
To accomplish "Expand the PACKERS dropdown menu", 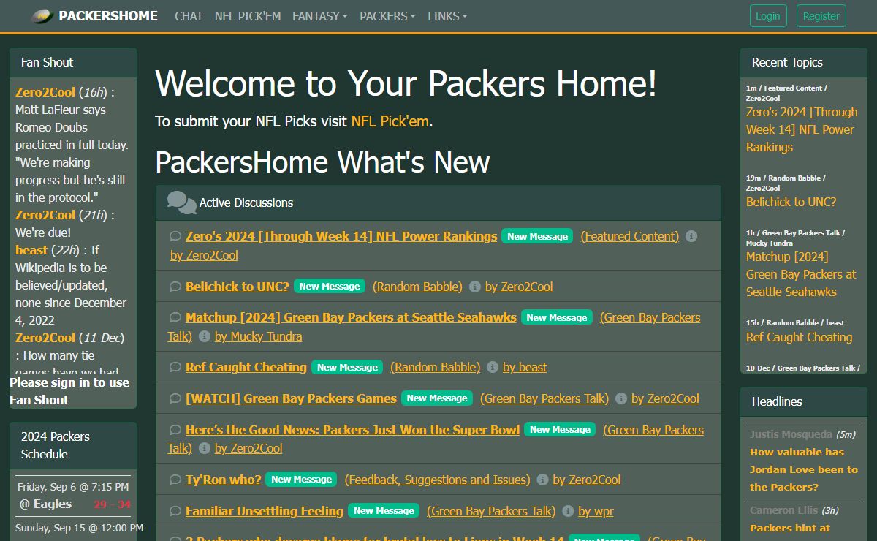I will coord(387,16).
